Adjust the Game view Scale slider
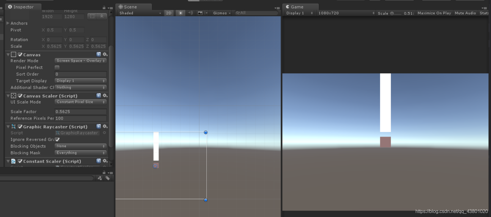The width and height of the screenshot is (491, 217). pyautogui.click(x=396, y=13)
